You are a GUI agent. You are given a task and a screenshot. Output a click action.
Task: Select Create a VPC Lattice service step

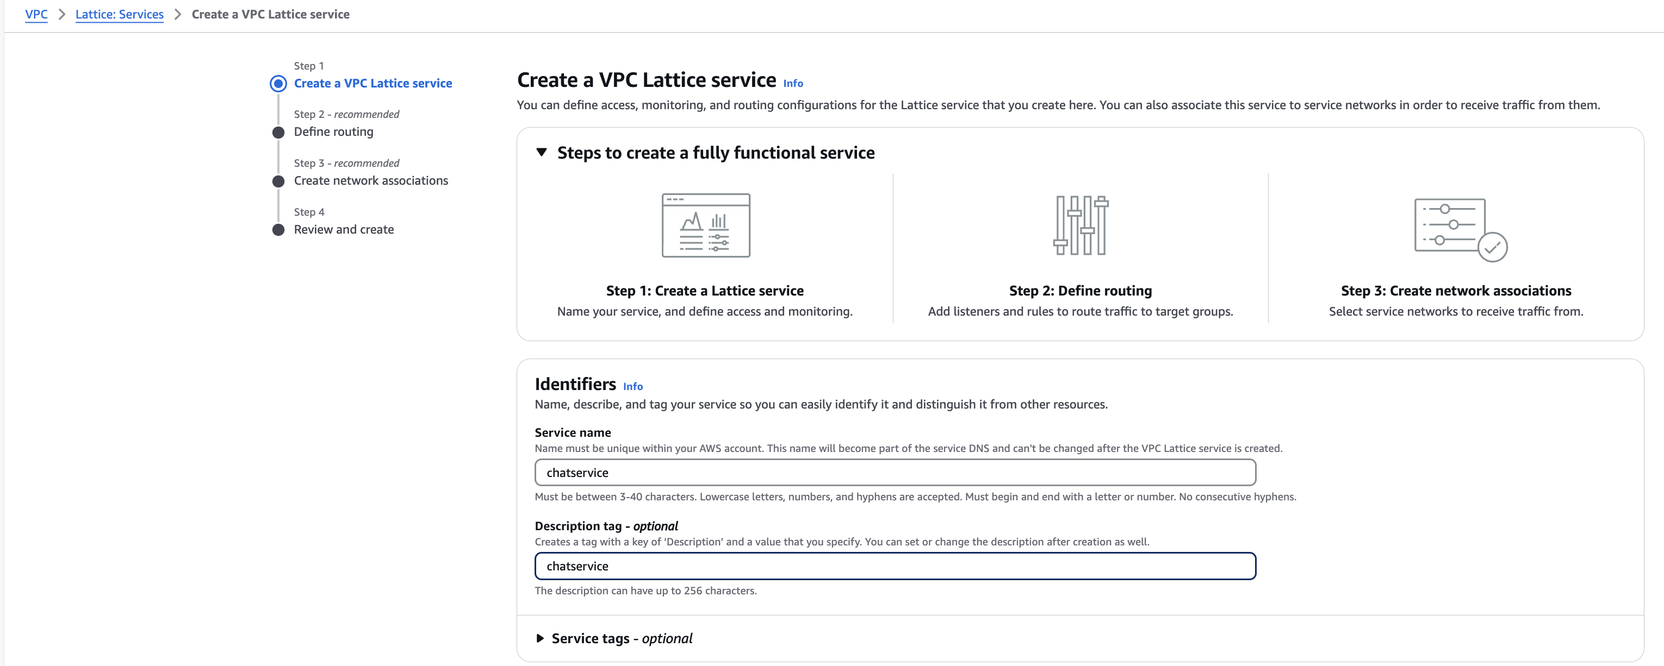pyautogui.click(x=372, y=83)
